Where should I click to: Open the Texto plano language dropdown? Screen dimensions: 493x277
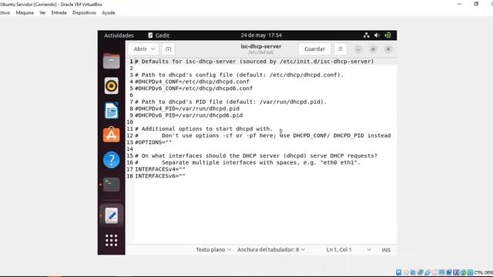pos(213,249)
